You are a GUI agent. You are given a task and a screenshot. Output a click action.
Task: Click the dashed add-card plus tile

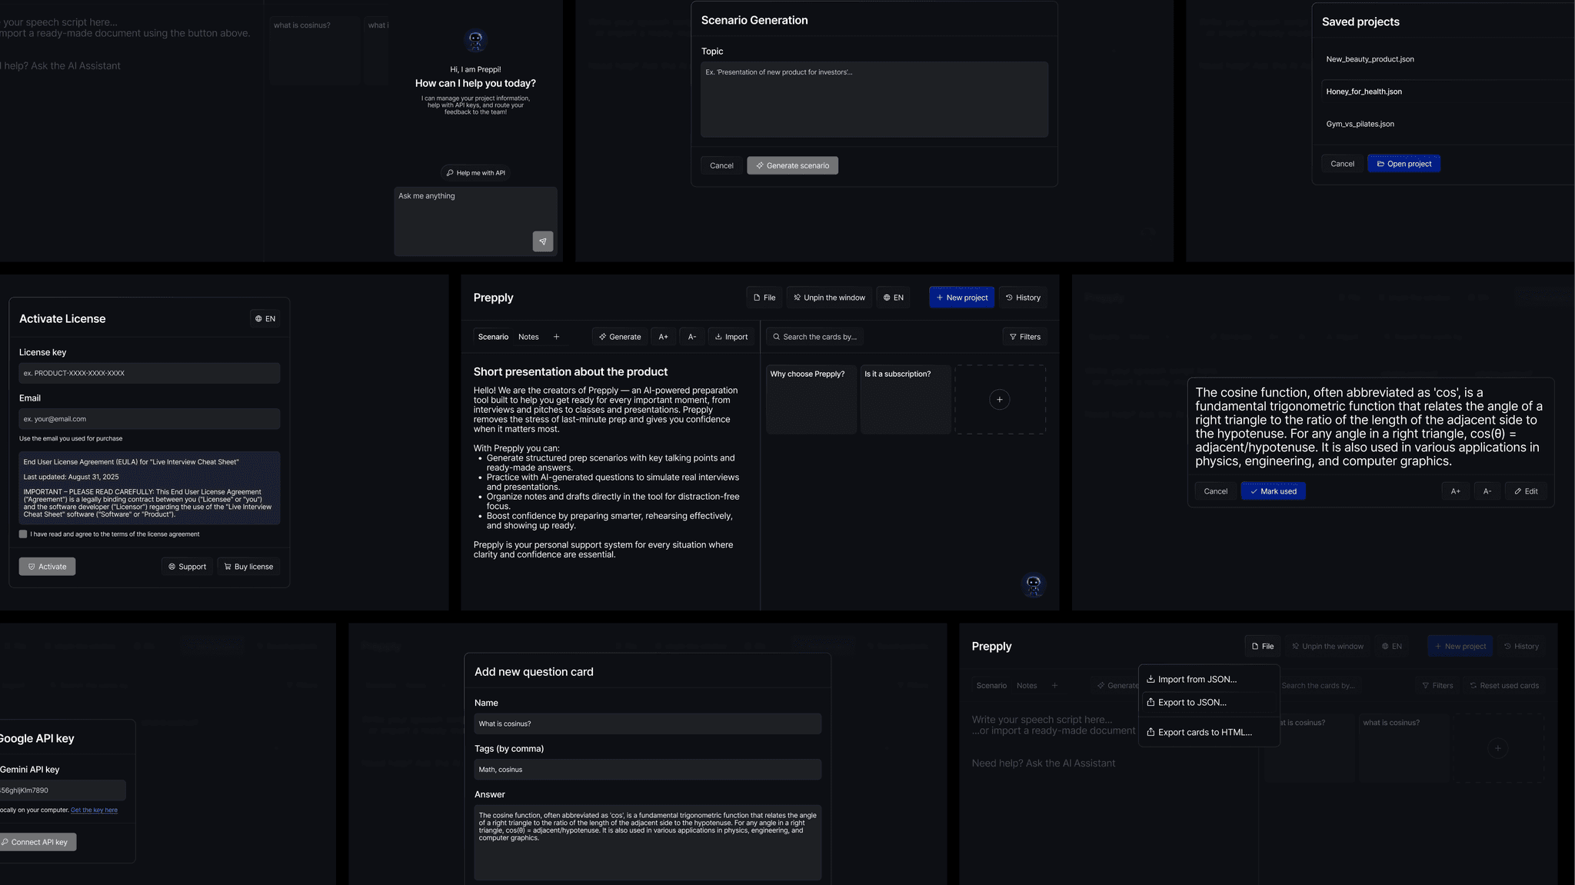click(x=999, y=400)
